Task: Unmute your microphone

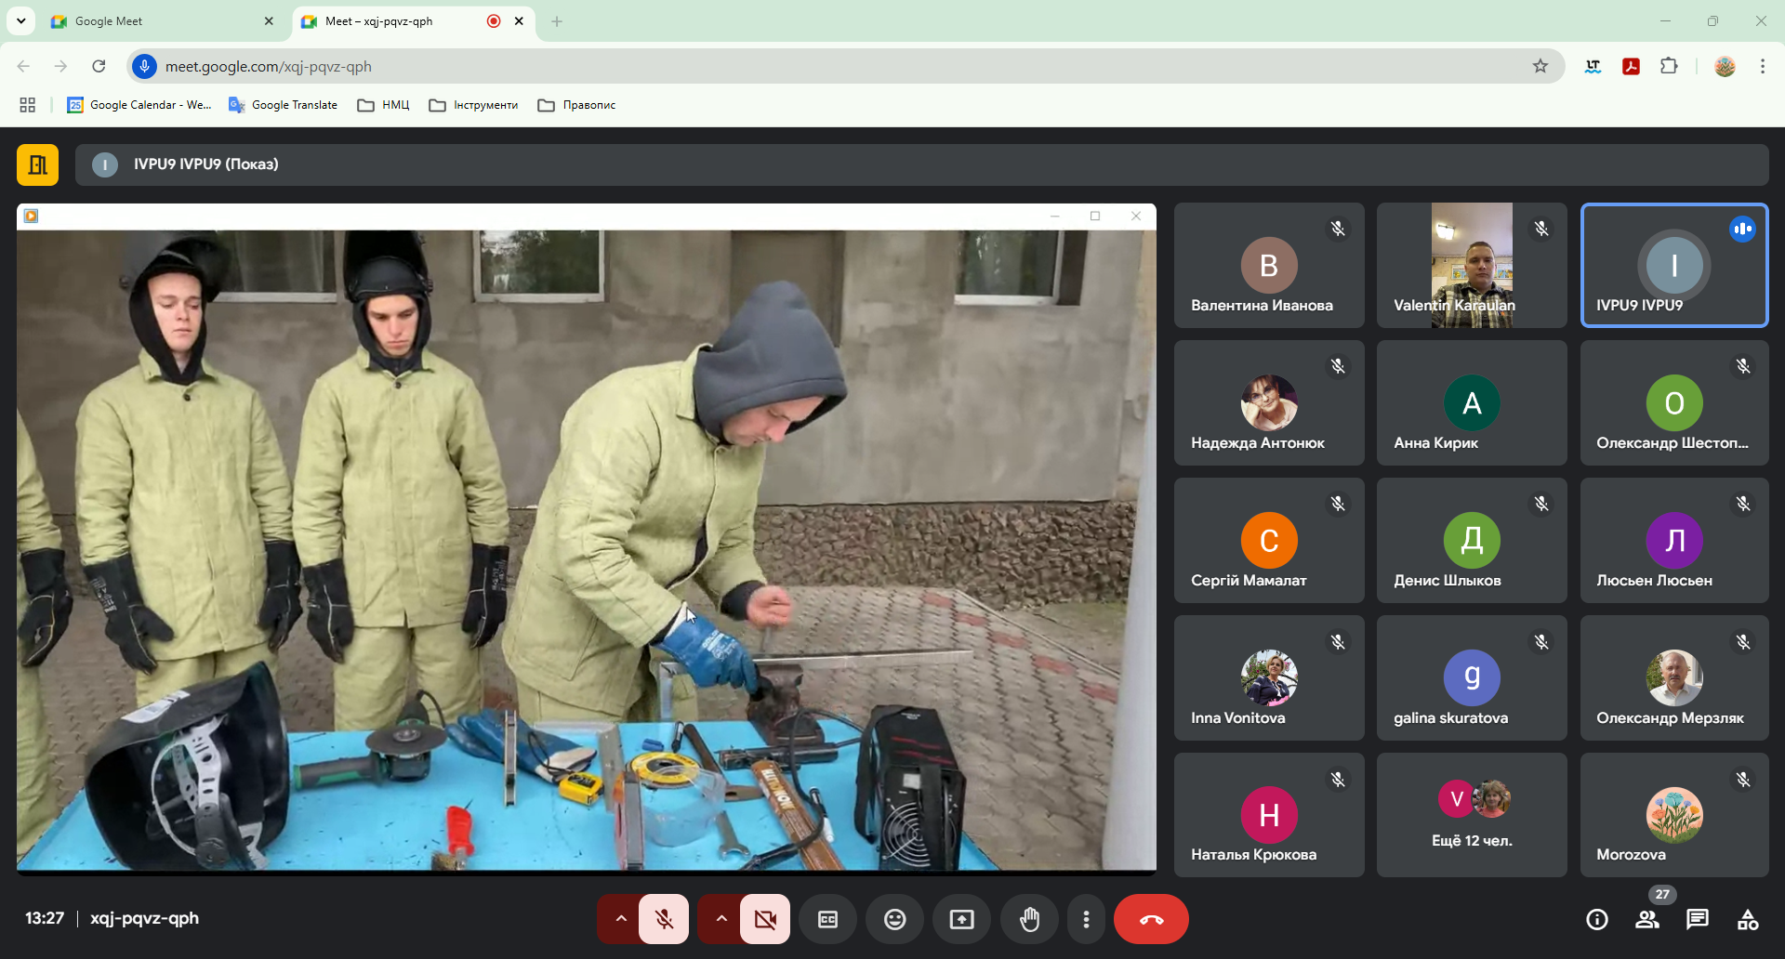Action: click(x=664, y=919)
